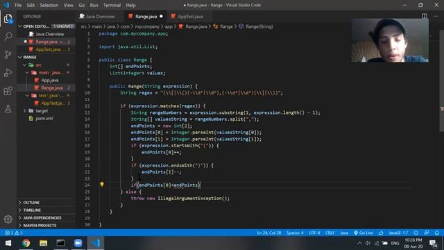444x250 pixels.
Task: Expand the Timeline section
Action: [46, 210]
